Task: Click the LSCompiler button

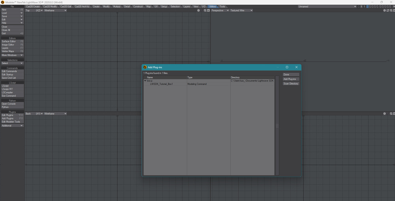Action: click(12, 92)
